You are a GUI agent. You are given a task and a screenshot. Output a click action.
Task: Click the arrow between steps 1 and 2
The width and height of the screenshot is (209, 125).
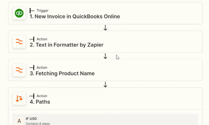click(105, 28)
